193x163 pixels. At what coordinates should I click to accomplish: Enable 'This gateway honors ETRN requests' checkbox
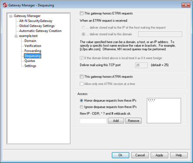coord(82,13)
